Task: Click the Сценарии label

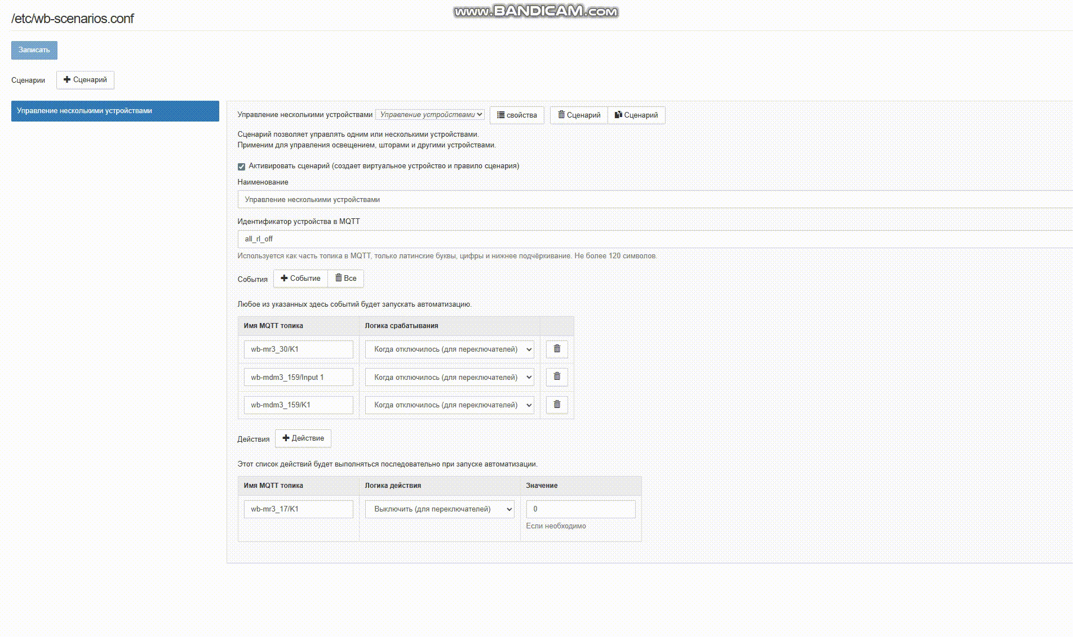Action: (x=28, y=80)
